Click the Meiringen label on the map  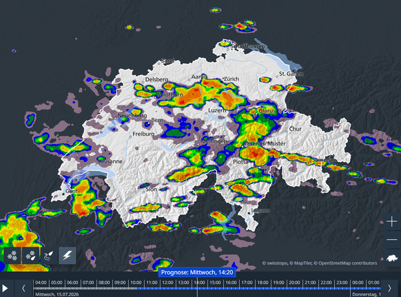click(x=214, y=141)
